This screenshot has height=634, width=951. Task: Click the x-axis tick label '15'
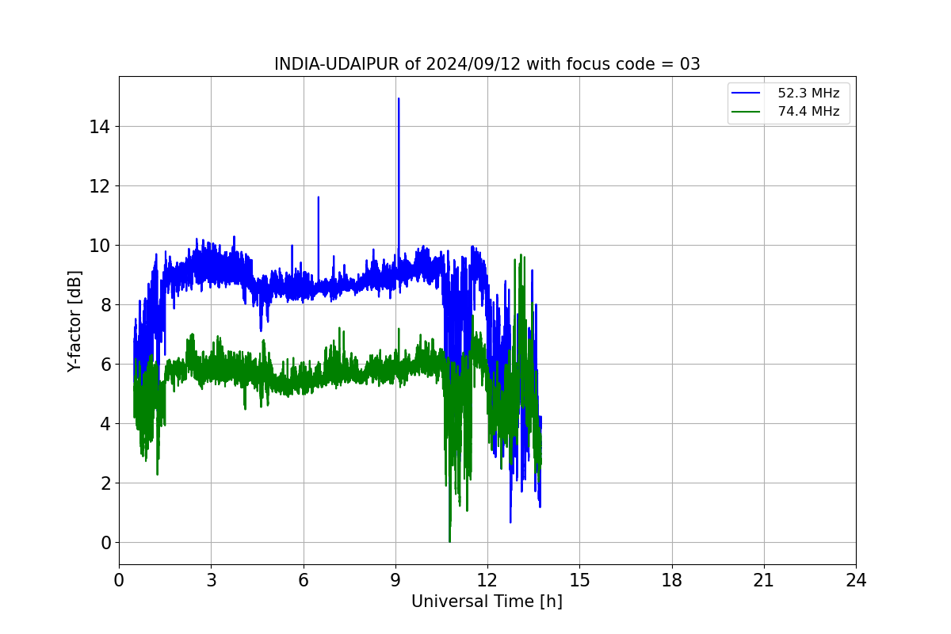pyautogui.click(x=579, y=580)
